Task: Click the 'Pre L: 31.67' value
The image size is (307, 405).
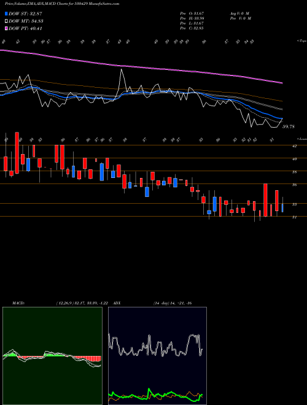Action: 192,23
